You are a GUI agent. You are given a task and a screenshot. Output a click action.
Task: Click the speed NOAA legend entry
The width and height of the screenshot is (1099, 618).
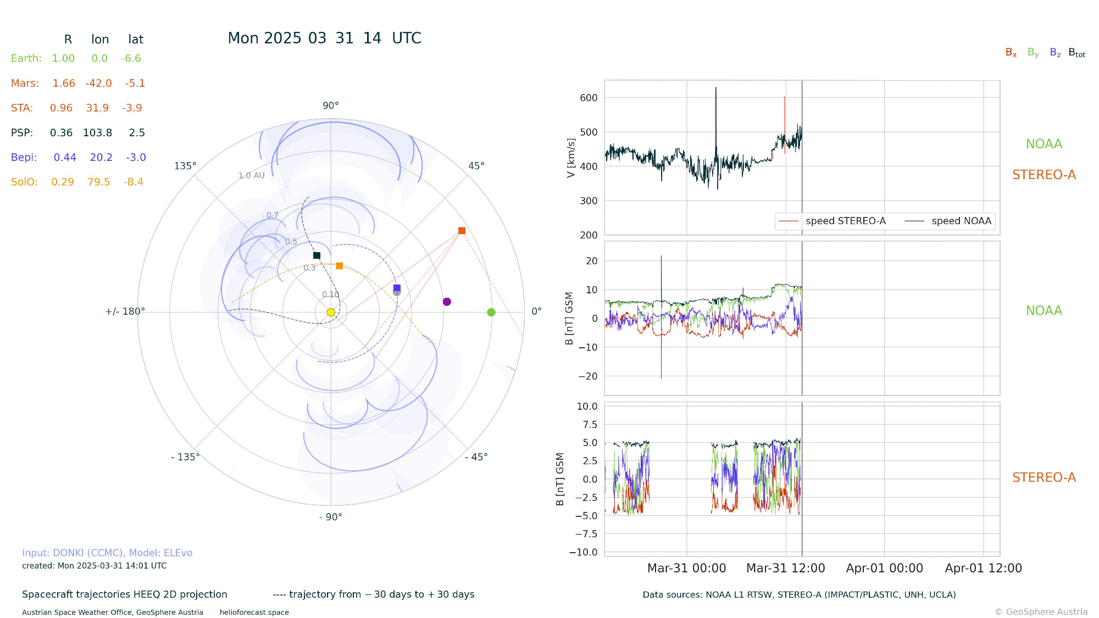(x=961, y=221)
